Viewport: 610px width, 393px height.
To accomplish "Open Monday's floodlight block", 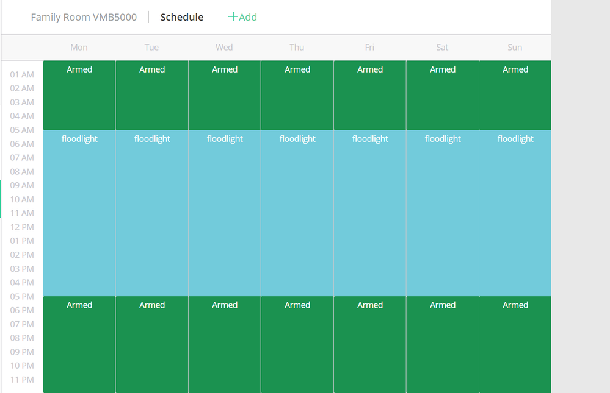I will 79,213.
